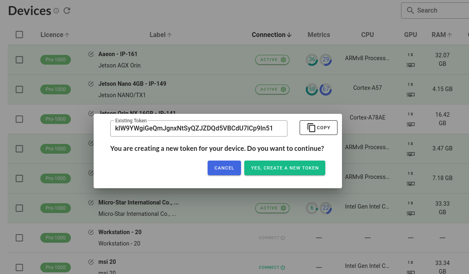Click the CPU usage circle showing 58
This screenshot has width=469, height=274.
312,89
